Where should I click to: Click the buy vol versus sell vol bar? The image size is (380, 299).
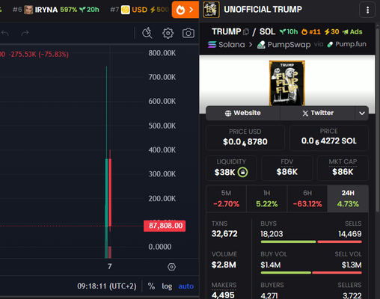tap(311, 273)
